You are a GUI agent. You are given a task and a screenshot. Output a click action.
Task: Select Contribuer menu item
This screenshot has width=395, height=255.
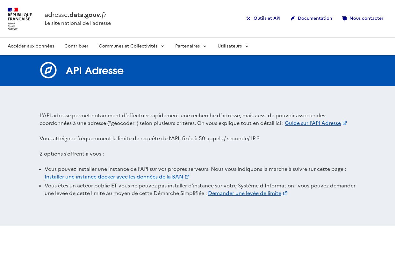(x=76, y=46)
